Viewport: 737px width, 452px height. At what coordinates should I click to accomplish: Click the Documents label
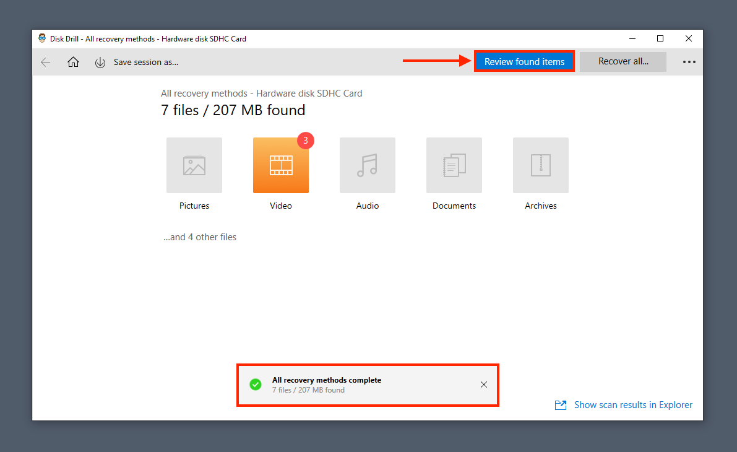454,206
